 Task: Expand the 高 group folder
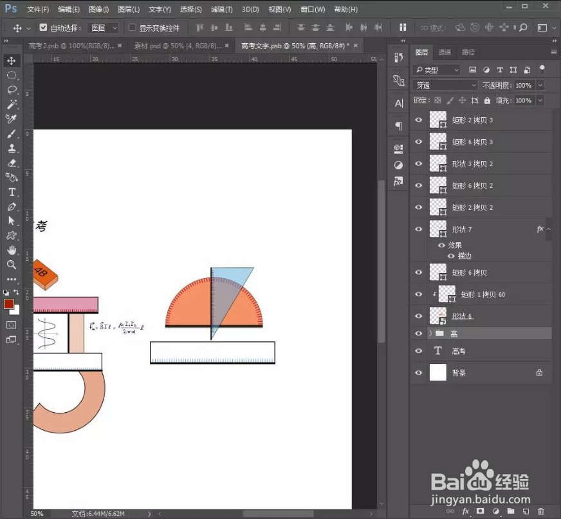point(431,334)
